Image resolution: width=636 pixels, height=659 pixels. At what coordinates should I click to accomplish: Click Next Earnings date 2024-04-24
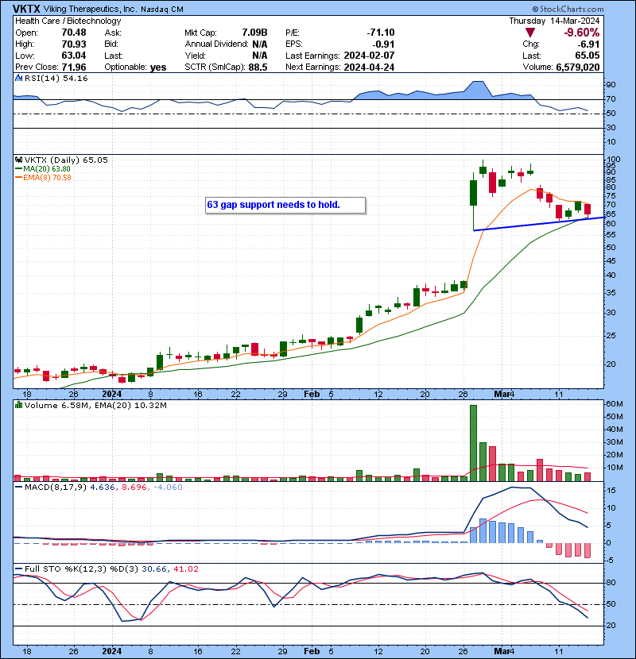point(369,67)
